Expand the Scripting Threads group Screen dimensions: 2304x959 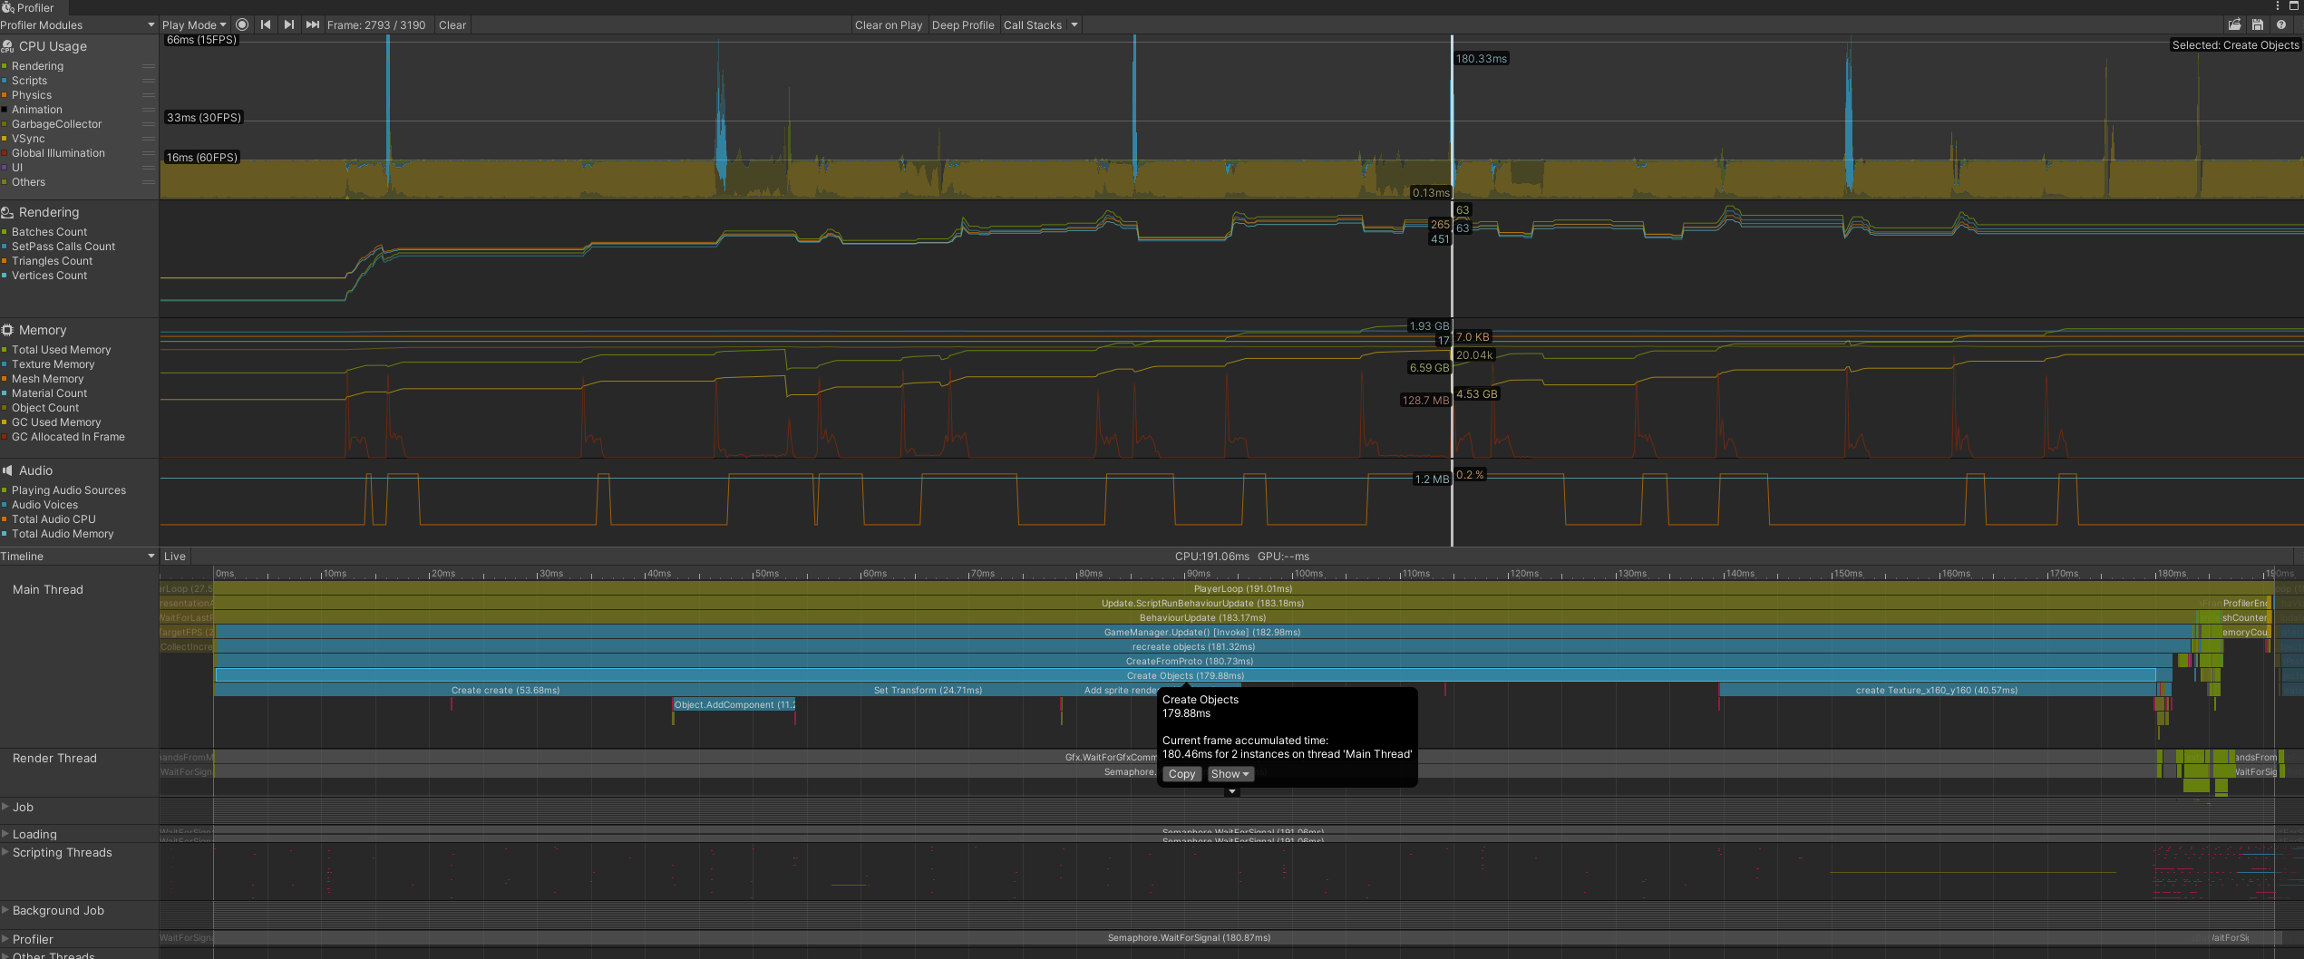[x=6, y=852]
